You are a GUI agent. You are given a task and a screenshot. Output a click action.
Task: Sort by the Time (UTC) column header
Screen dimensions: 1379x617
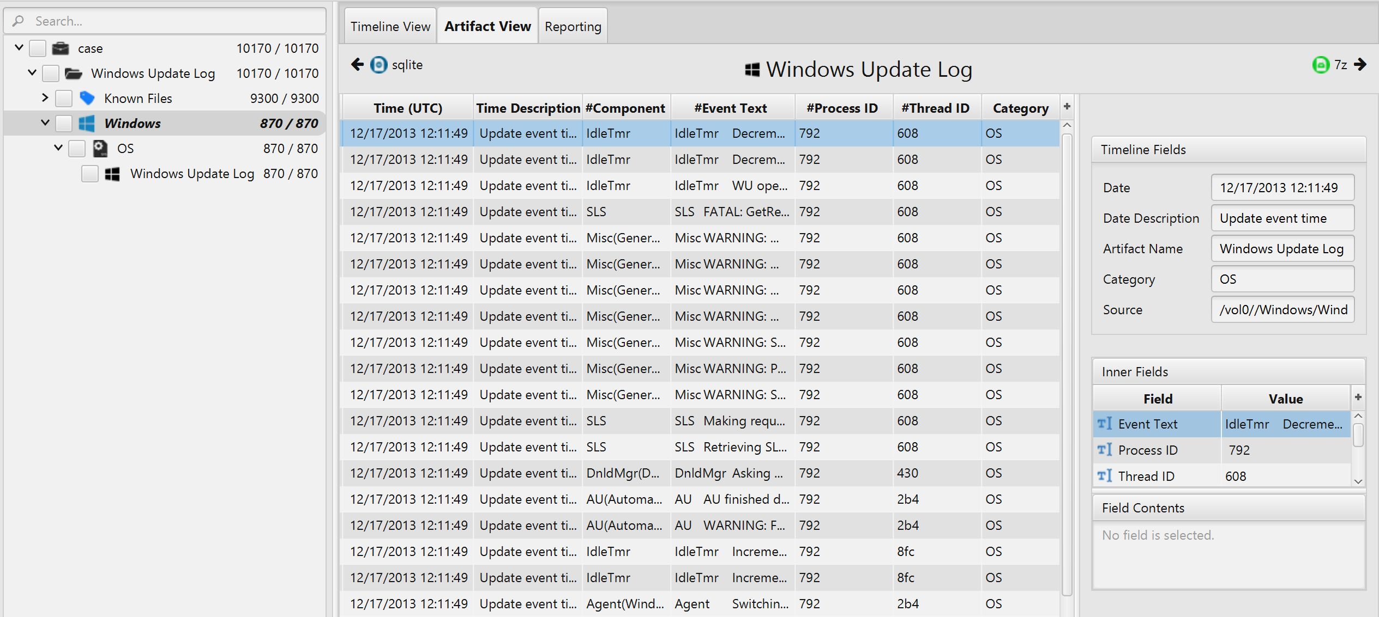407,108
